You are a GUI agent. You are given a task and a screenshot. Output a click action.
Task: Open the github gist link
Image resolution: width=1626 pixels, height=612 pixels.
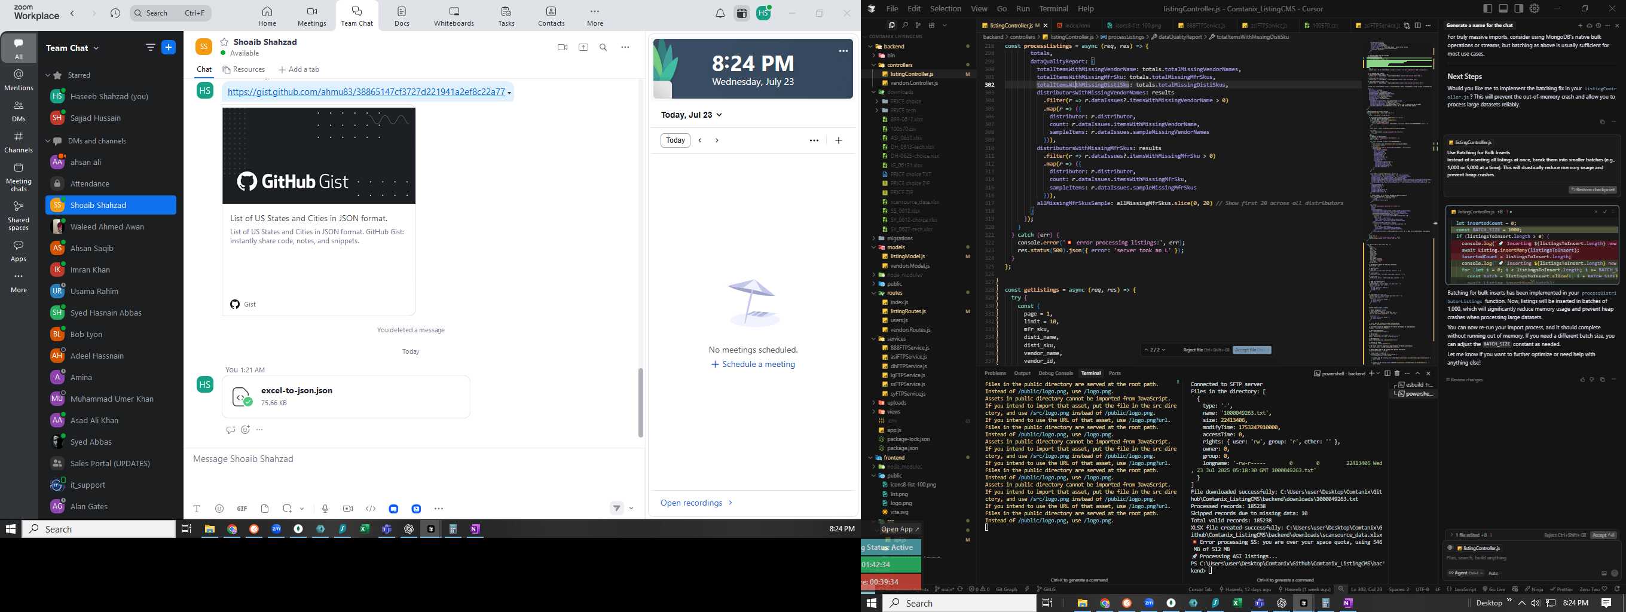tap(366, 92)
